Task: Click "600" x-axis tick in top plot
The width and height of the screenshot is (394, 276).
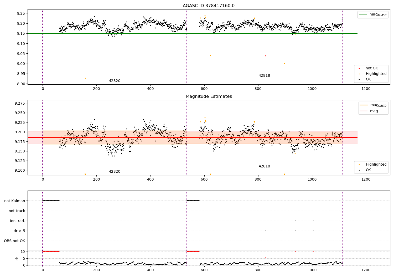Action: coord(204,89)
